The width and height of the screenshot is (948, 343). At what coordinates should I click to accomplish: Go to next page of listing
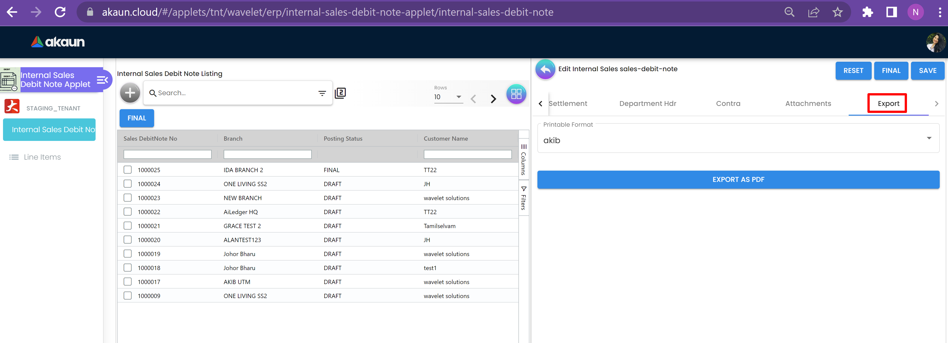[493, 98]
